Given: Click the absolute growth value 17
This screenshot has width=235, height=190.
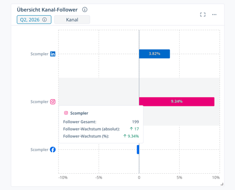Looking at the screenshot, I should (x=137, y=129).
